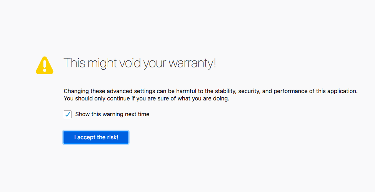Click the 'I accept the risk!' button

click(x=96, y=137)
